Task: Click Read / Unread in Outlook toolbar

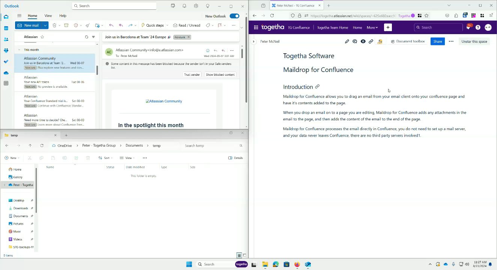Action: click(186, 25)
